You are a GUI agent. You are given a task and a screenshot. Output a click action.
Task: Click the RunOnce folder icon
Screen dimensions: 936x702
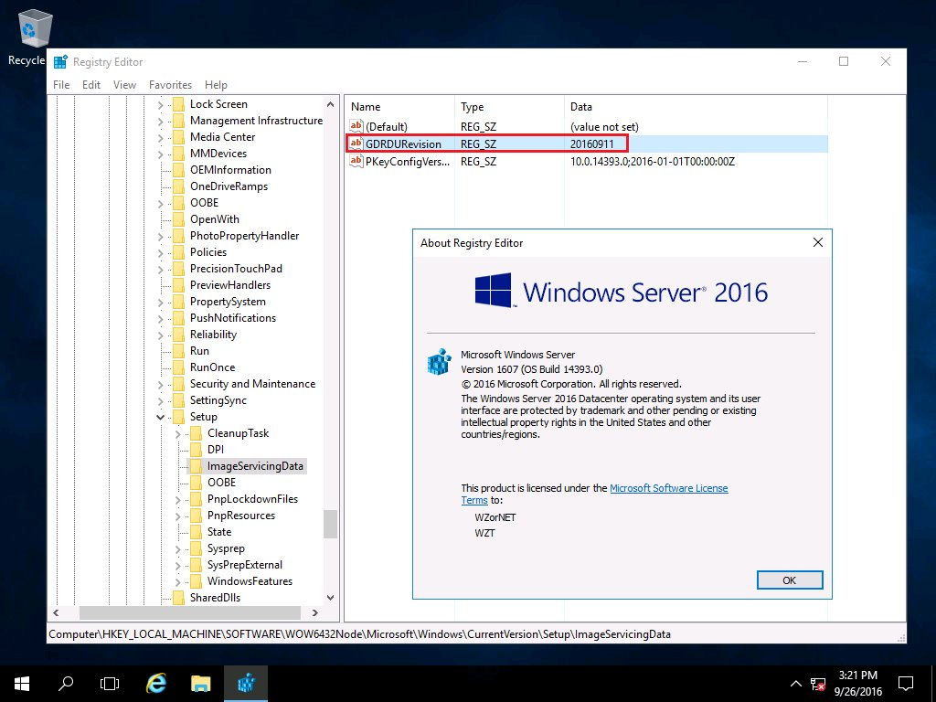click(x=178, y=367)
